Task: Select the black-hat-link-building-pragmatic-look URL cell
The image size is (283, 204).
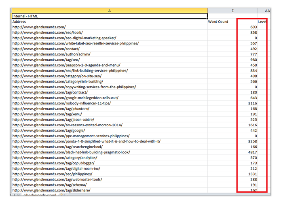Action: coord(110,152)
